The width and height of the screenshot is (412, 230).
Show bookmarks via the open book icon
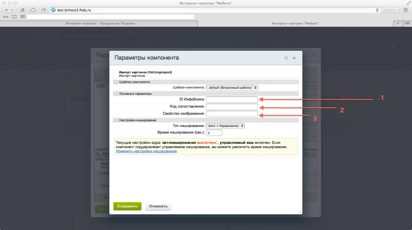coord(14,17)
